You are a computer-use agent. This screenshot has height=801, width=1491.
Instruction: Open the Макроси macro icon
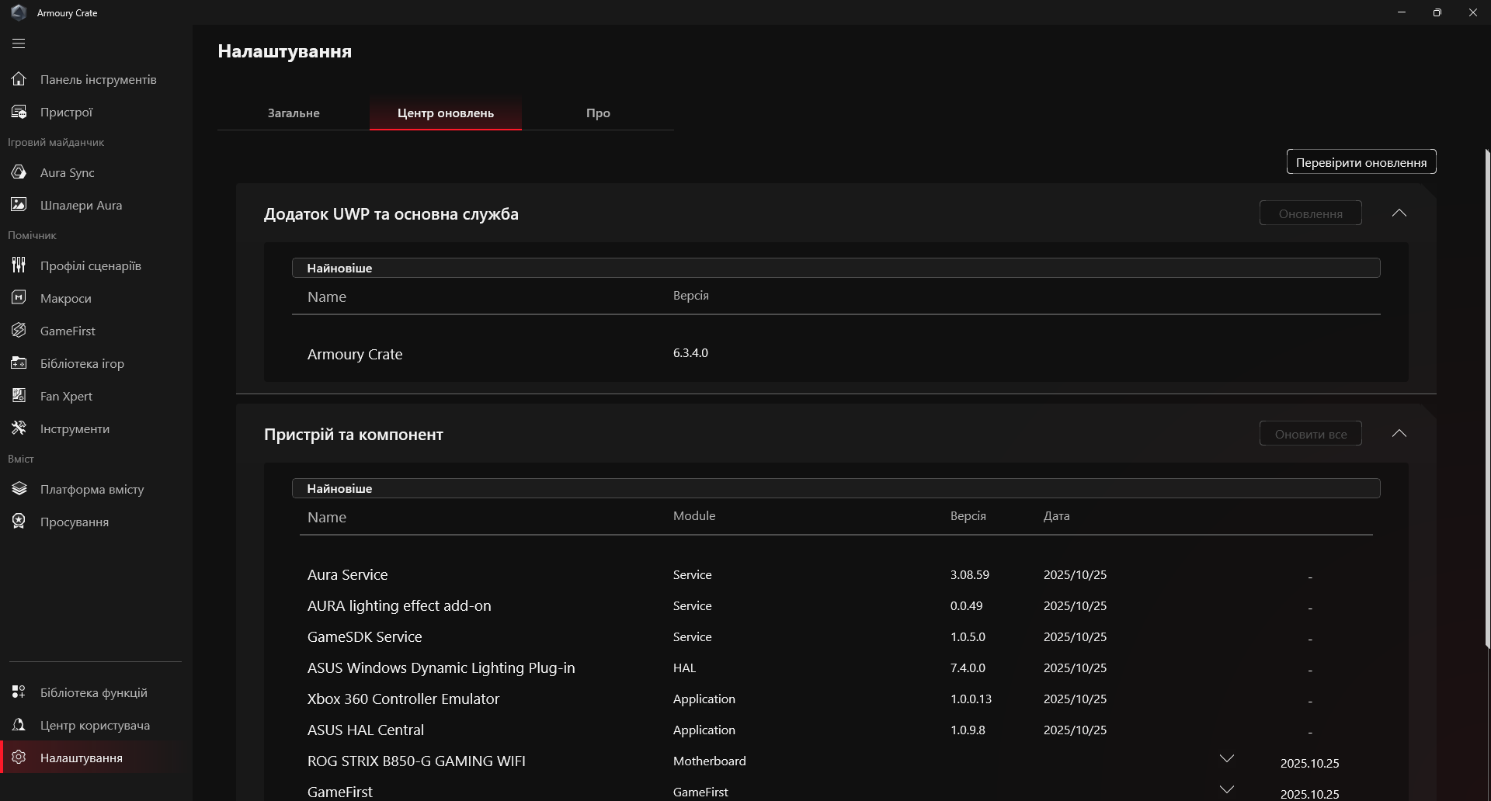coord(19,298)
